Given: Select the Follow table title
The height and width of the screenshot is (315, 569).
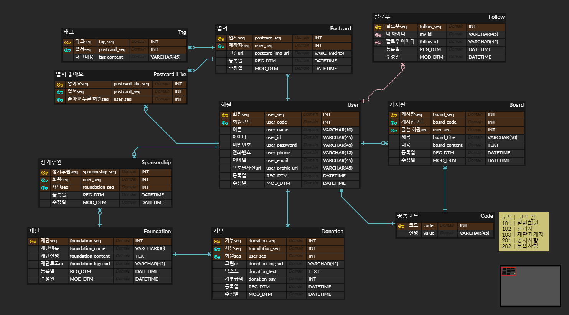Looking at the screenshot, I should (x=496, y=17).
